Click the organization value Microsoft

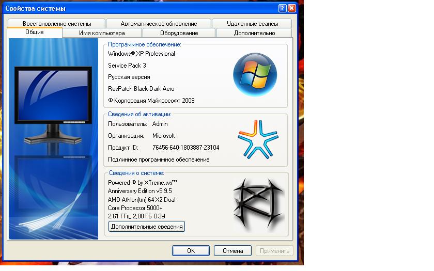click(x=164, y=136)
